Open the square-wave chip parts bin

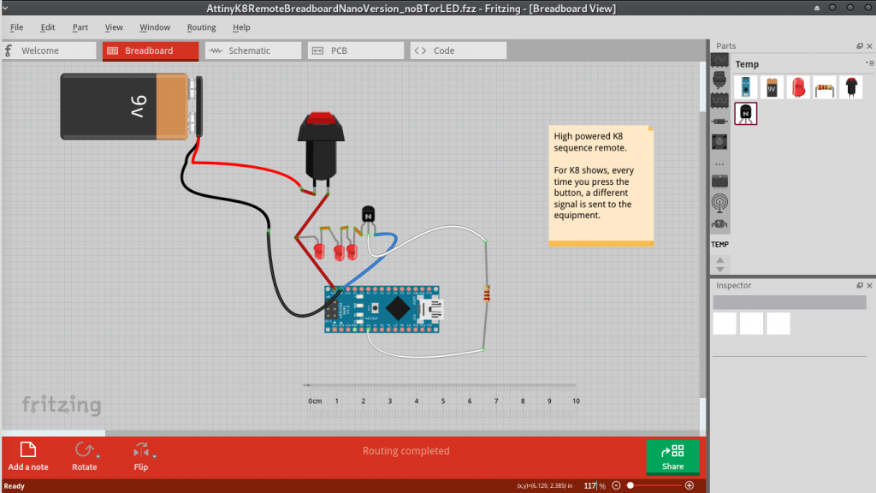point(719,101)
